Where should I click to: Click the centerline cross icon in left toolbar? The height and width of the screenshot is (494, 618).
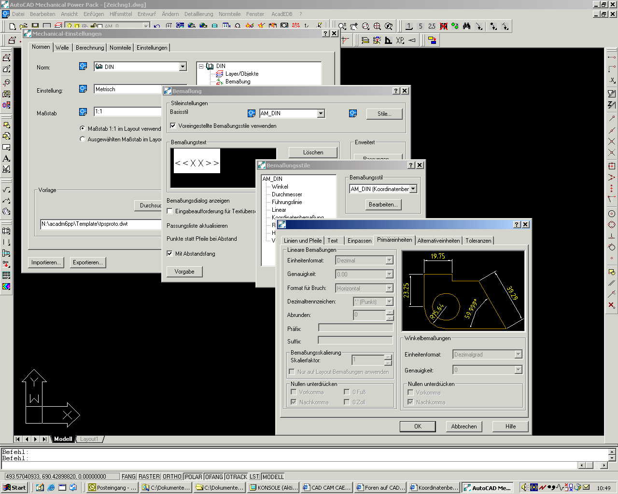pyautogui.click(x=6, y=105)
